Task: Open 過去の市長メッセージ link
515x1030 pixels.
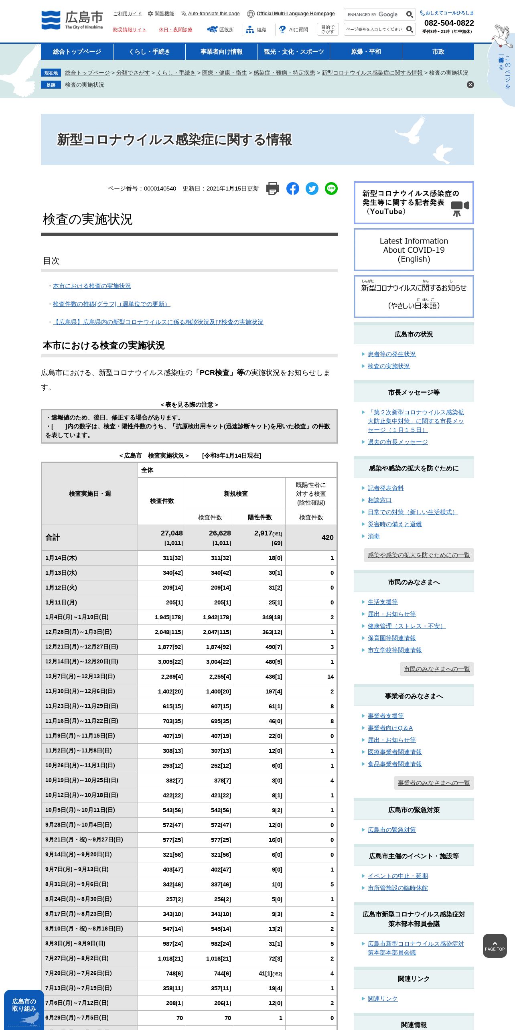Action: [398, 442]
